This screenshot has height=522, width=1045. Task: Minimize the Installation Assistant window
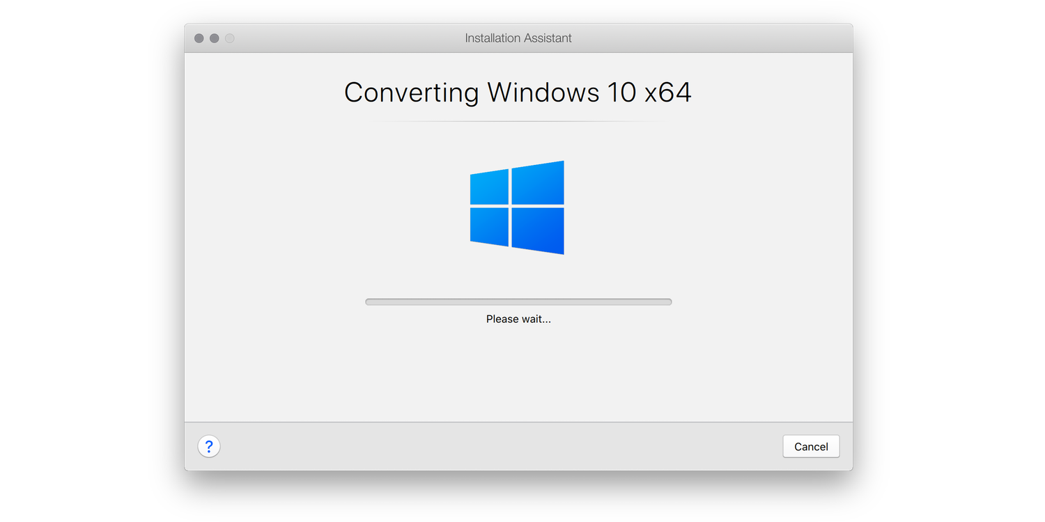point(215,38)
